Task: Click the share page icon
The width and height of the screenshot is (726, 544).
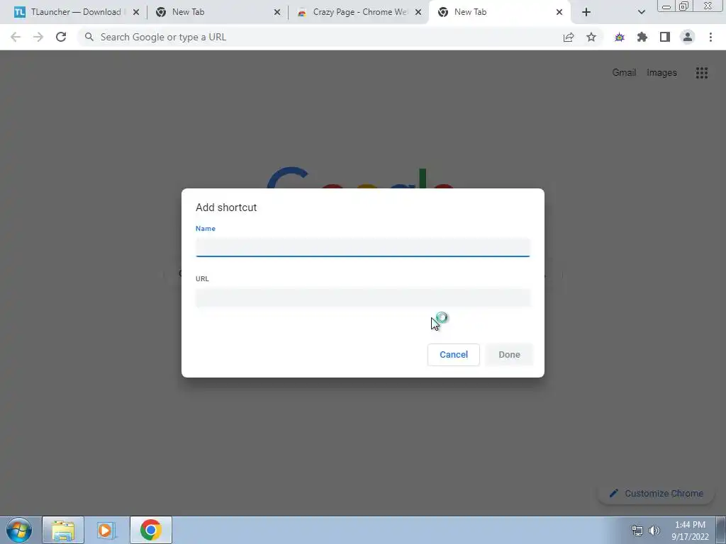Action: (x=569, y=37)
